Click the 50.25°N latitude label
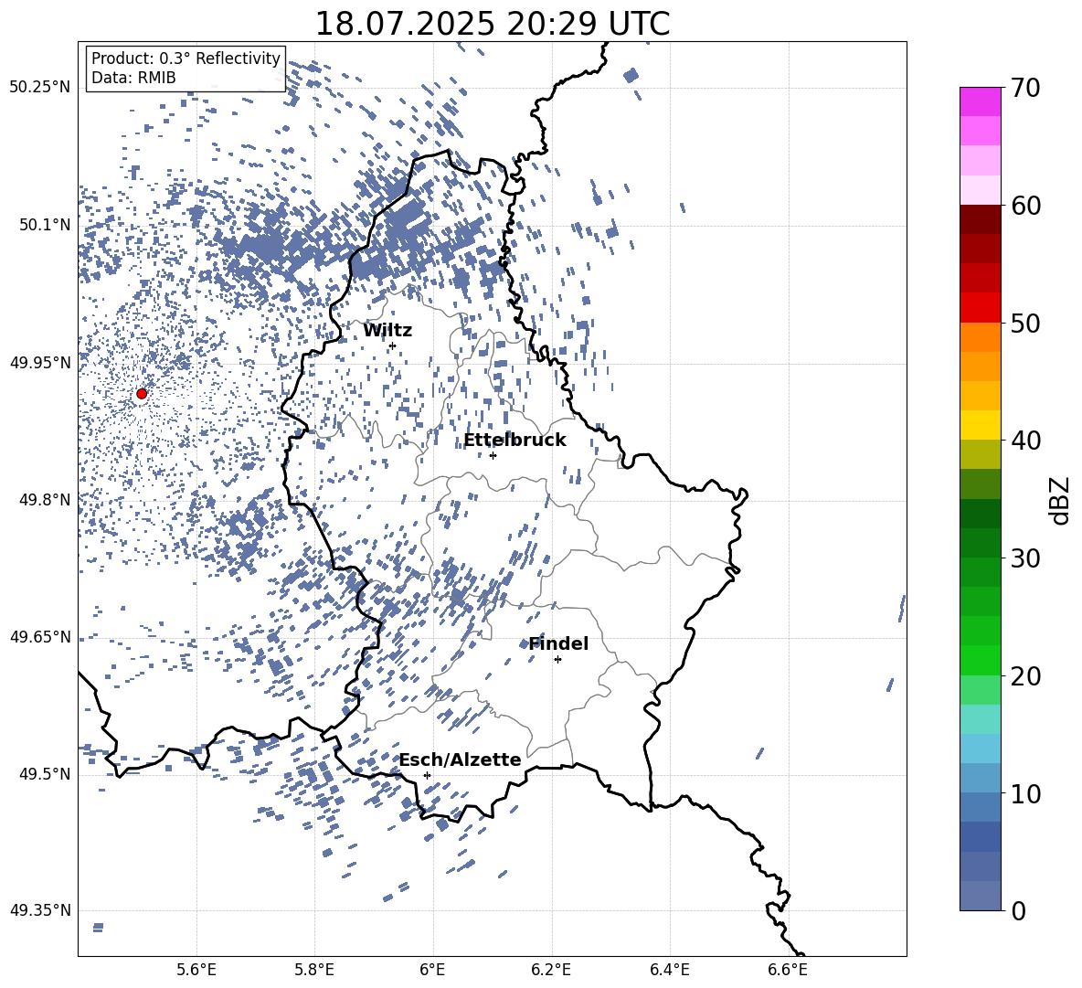The image size is (1082, 988). 40,88
